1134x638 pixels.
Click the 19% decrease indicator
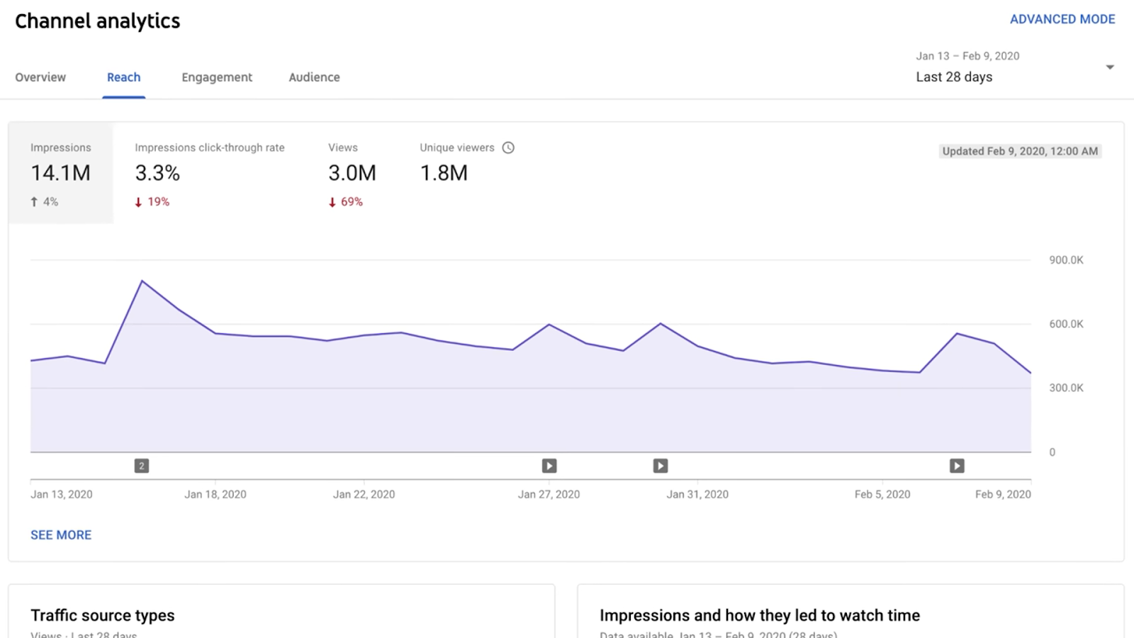click(x=152, y=202)
